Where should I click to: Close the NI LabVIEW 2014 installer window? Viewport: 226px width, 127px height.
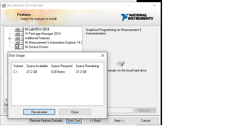[154, 6]
